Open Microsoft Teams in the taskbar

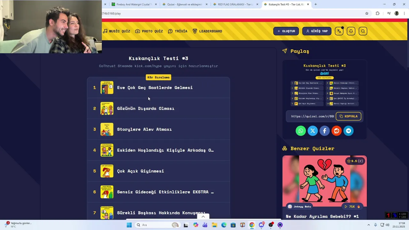click(x=205, y=225)
